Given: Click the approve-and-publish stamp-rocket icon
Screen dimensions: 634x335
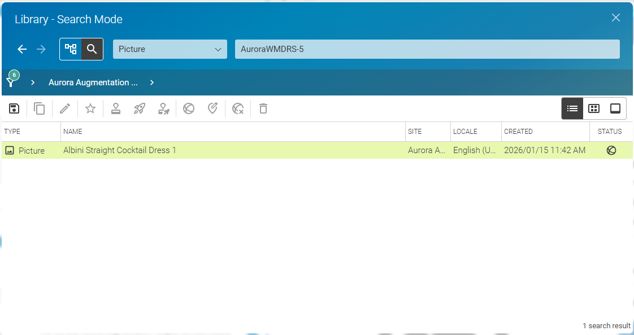Looking at the screenshot, I should [164, 108].
